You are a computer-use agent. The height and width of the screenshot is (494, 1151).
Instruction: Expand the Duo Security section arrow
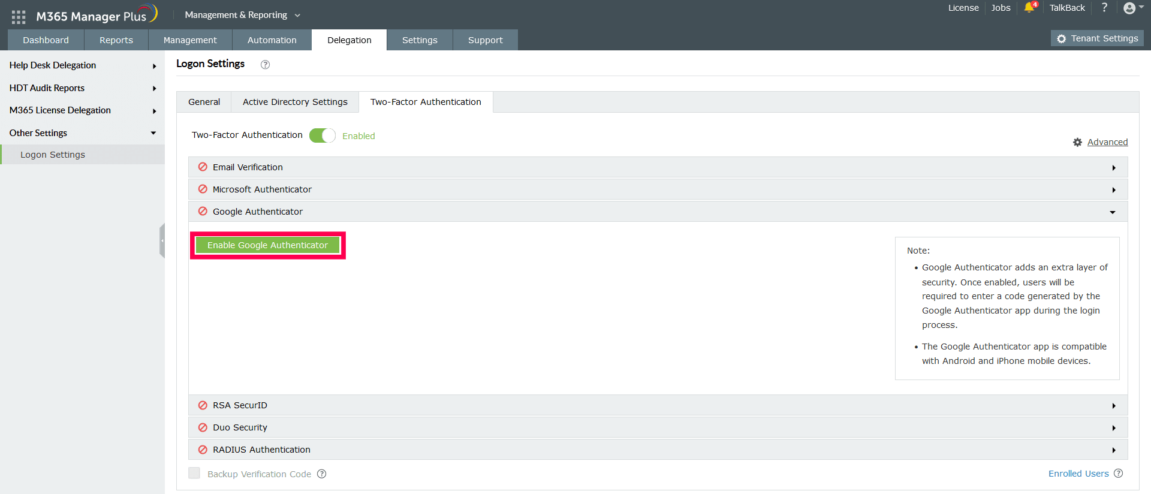tap(1114, 428)
